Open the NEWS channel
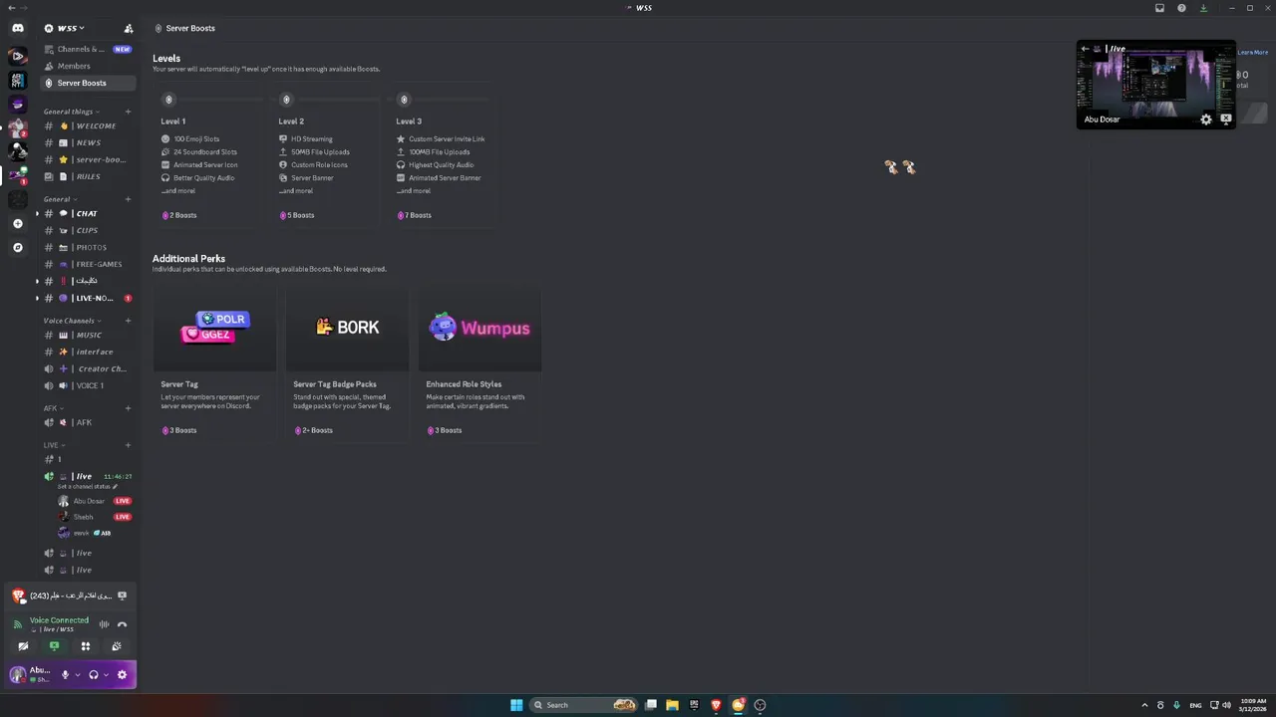The image size is (1276, 717). (x=88, y=143)
